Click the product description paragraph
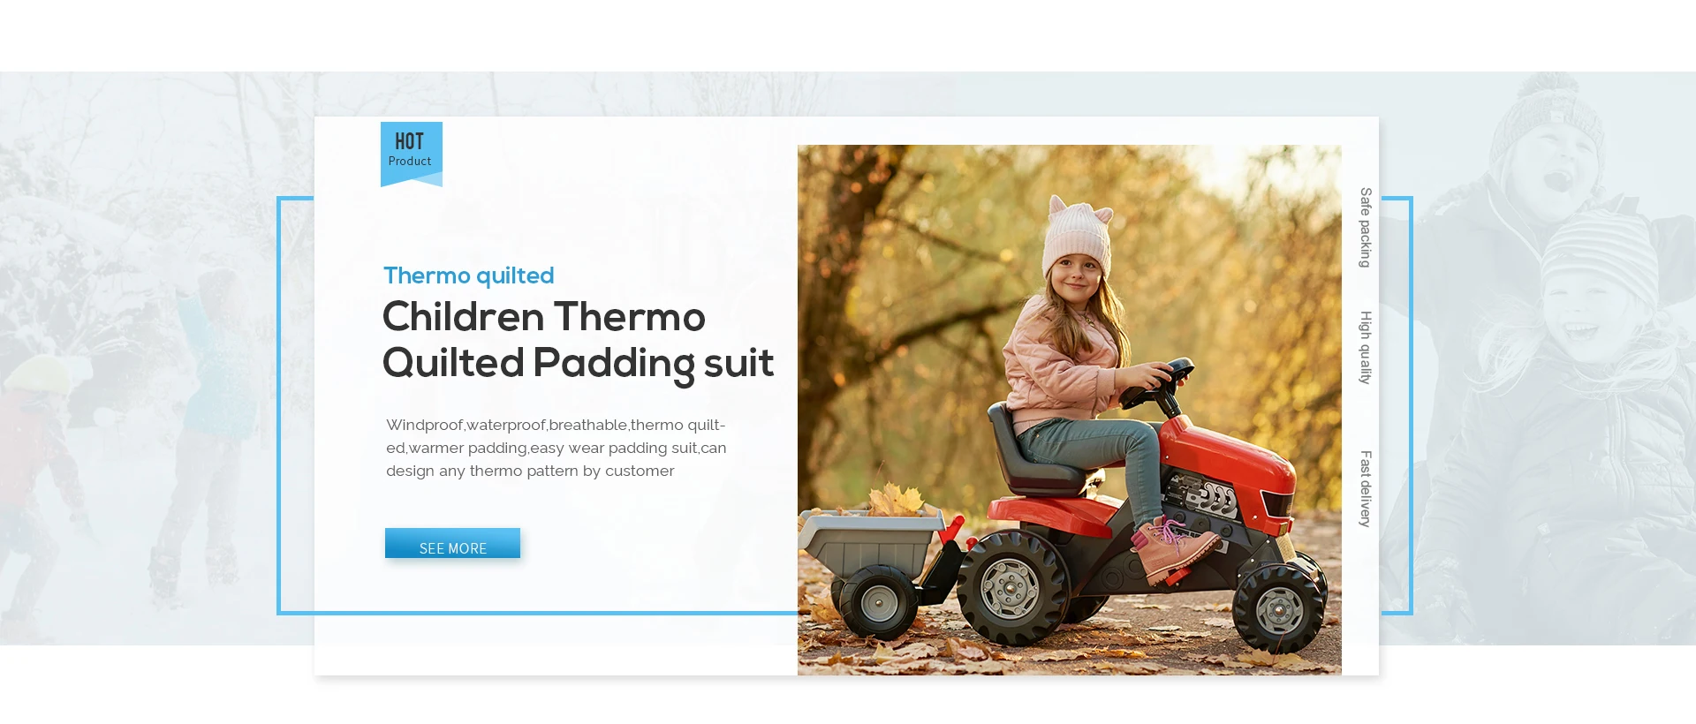The image size is (1696, 724). pos(556,448)
